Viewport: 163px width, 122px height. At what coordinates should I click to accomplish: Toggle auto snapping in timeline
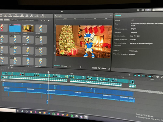(x=139, y=75)
